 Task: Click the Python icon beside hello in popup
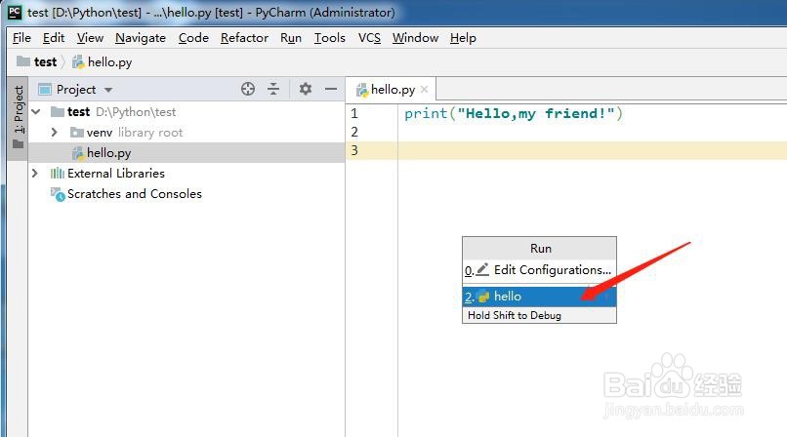click(x=483, y=297)
